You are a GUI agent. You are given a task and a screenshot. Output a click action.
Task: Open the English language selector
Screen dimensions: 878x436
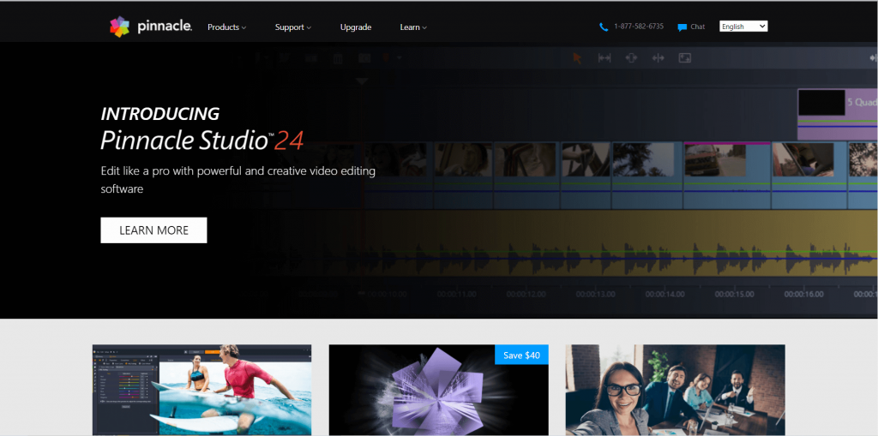[x=743, y=27]
